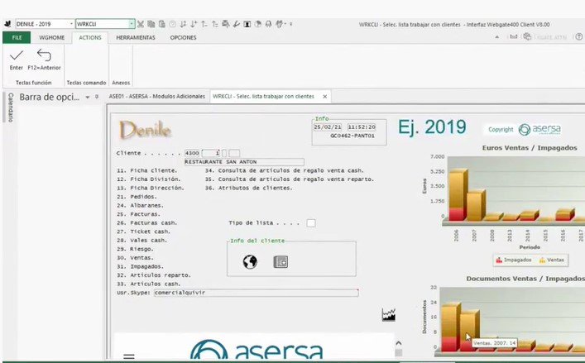This screenshot has width=585, height=363.
Task: Close the WRKCLI session tab
Action: click(x=325, y=97)
